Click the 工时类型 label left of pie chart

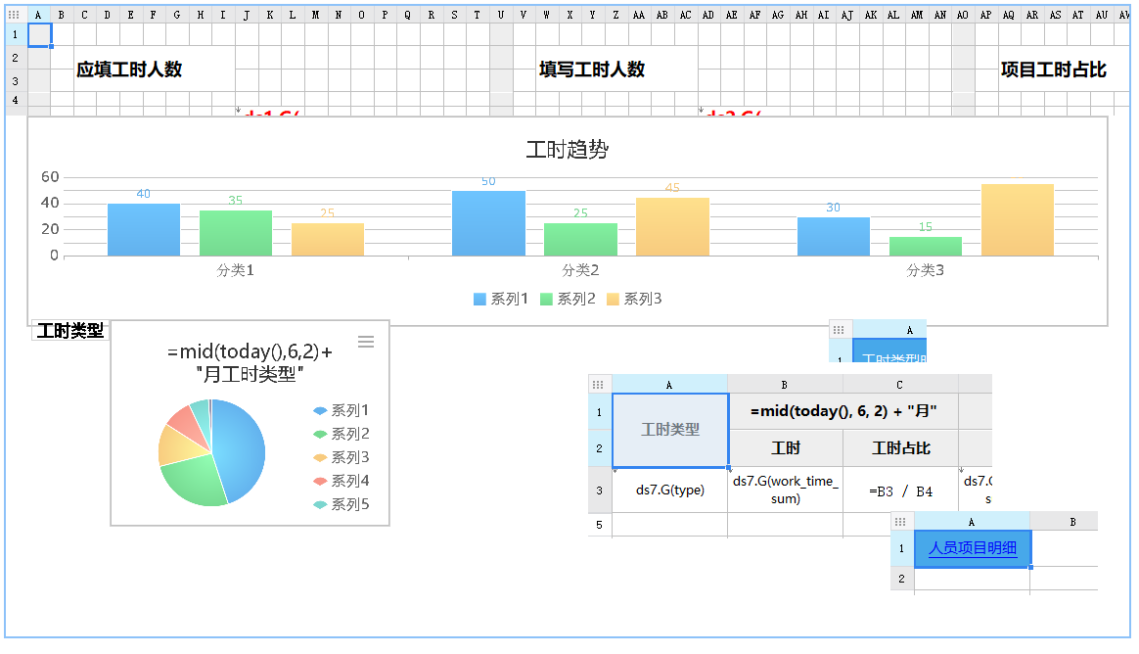(x=70, y=331)
